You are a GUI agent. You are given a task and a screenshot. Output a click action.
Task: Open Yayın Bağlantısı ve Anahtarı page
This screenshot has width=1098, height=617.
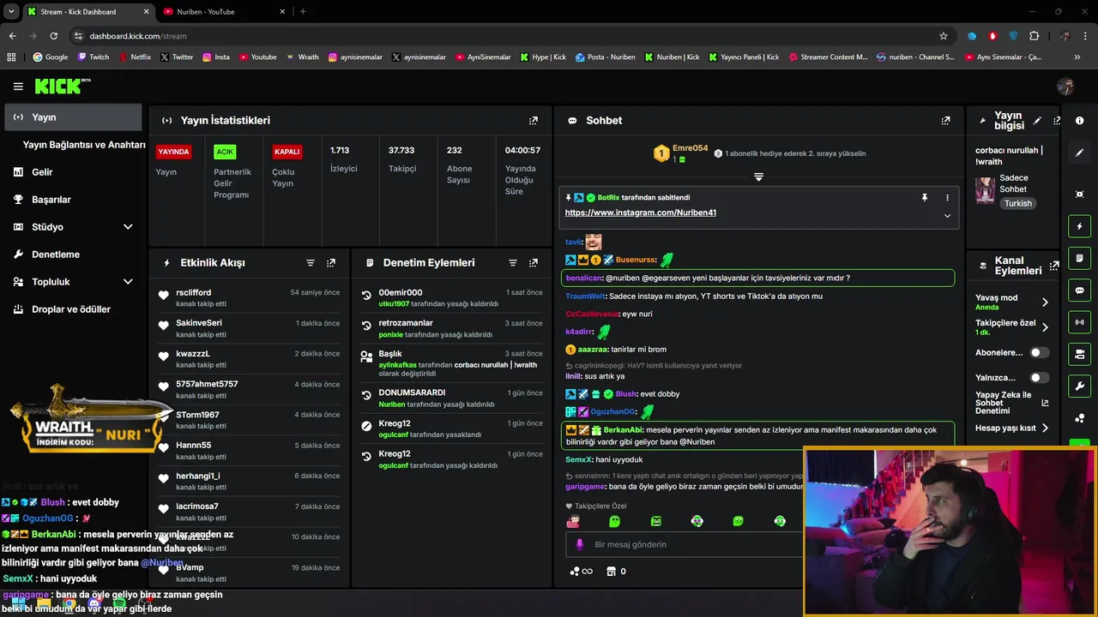click(84, 145)
